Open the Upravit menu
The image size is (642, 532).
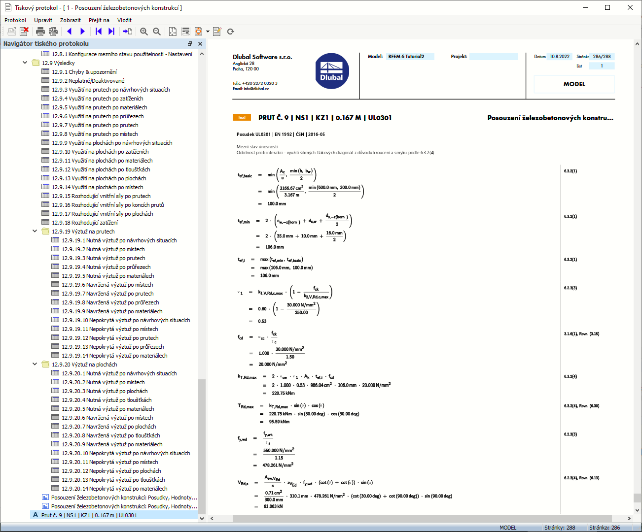(x=43, y=20)
